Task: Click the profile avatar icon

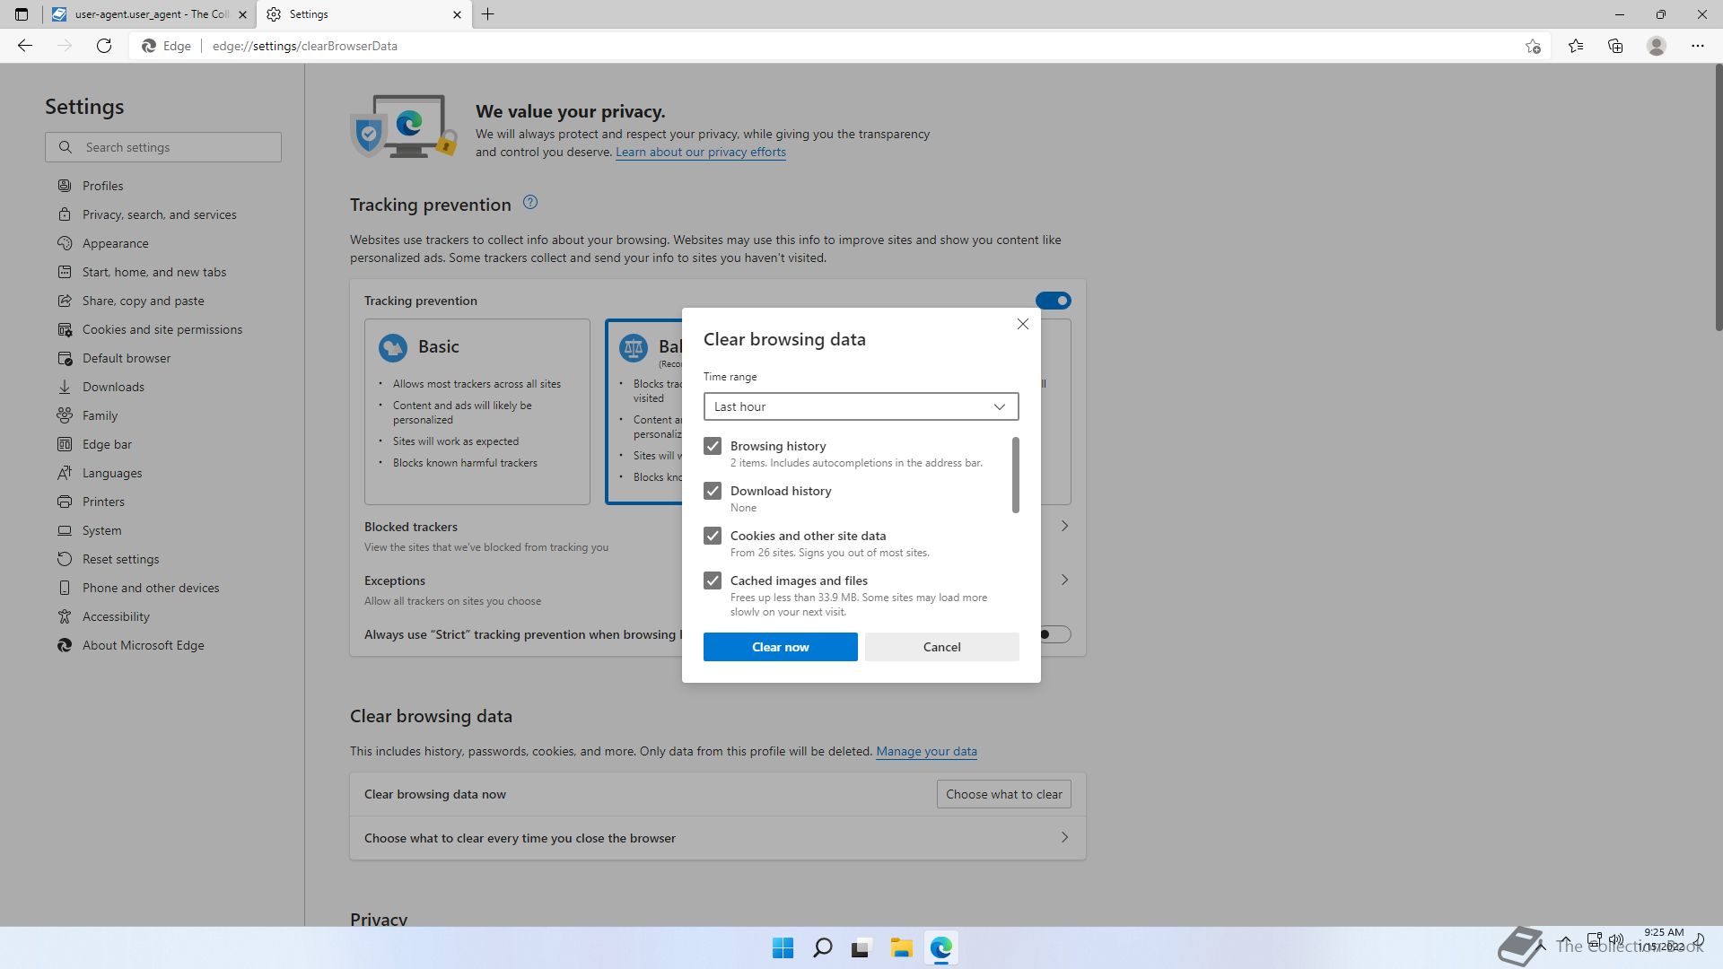Action: (x=1657, y=46)
